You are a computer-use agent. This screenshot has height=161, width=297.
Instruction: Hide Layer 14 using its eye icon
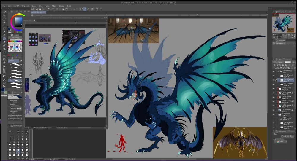tap(274, 89)
